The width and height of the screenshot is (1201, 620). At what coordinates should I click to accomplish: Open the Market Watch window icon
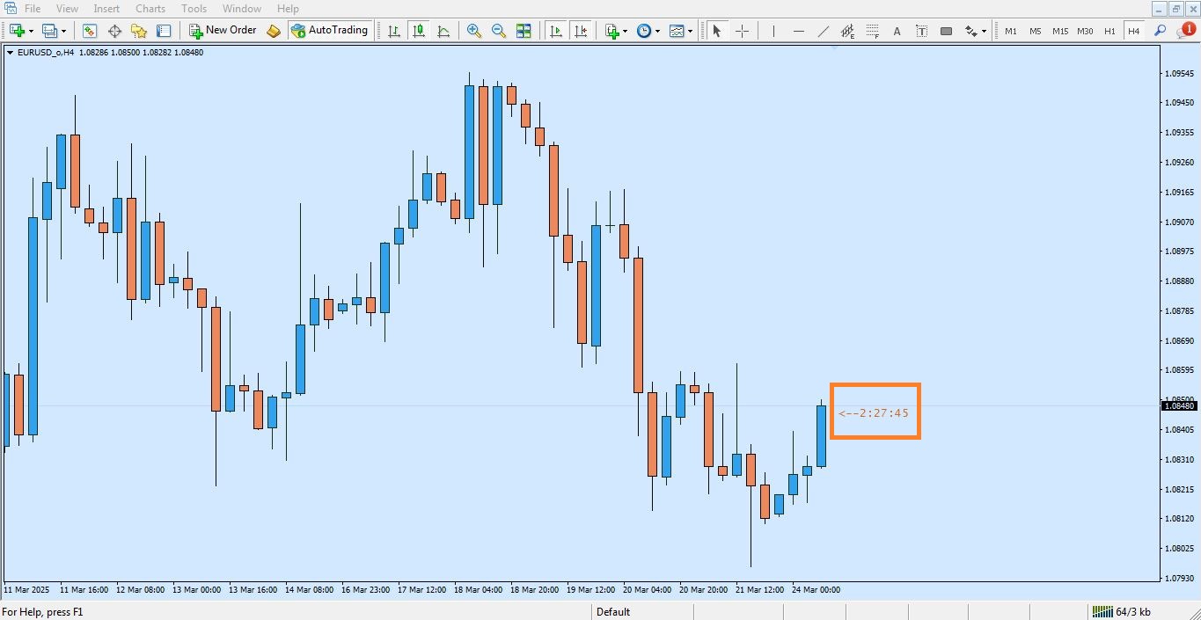(90, 31)
